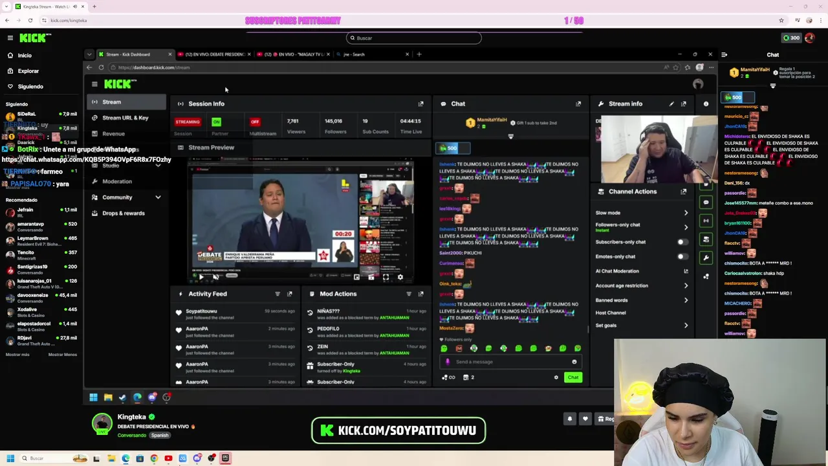Collapse pinned gift leaderboard arrow in dashboard chat
The height and width of the screenshot is (466, 828).
[510, 137]
